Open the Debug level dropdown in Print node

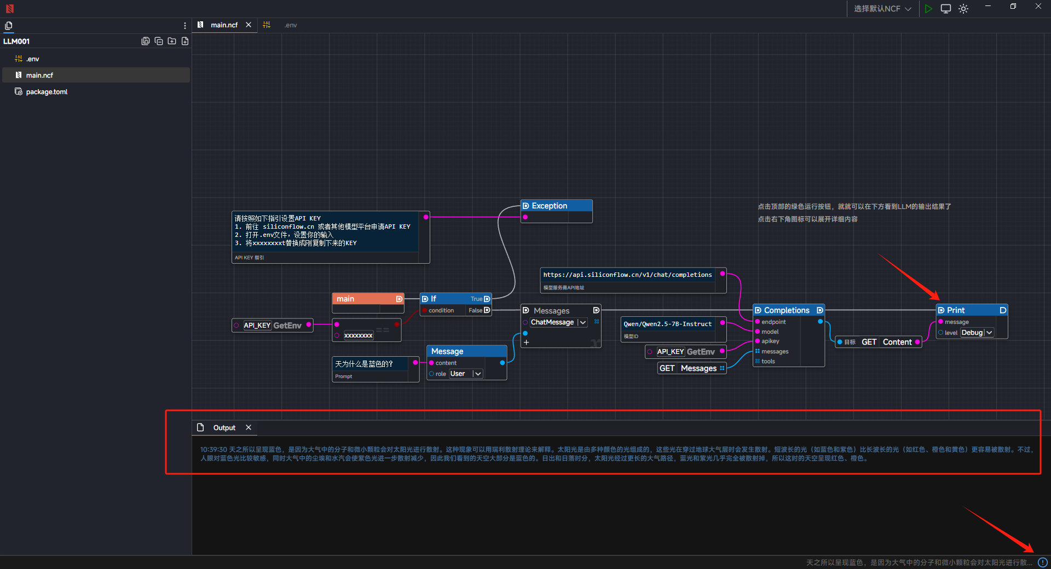point(989,333)
